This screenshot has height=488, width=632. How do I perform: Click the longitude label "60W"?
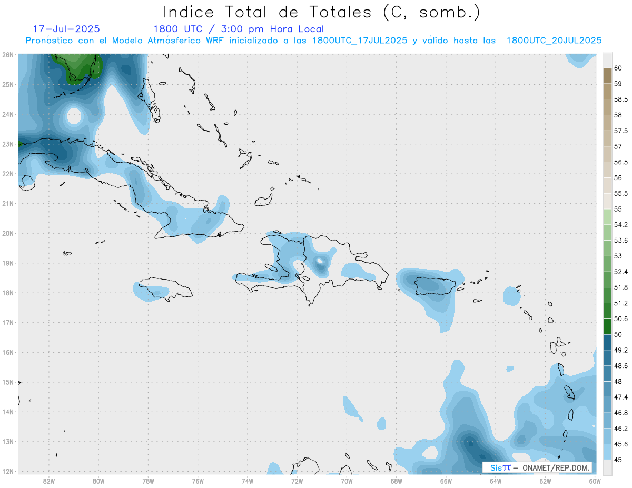click(x=595, y=481)
